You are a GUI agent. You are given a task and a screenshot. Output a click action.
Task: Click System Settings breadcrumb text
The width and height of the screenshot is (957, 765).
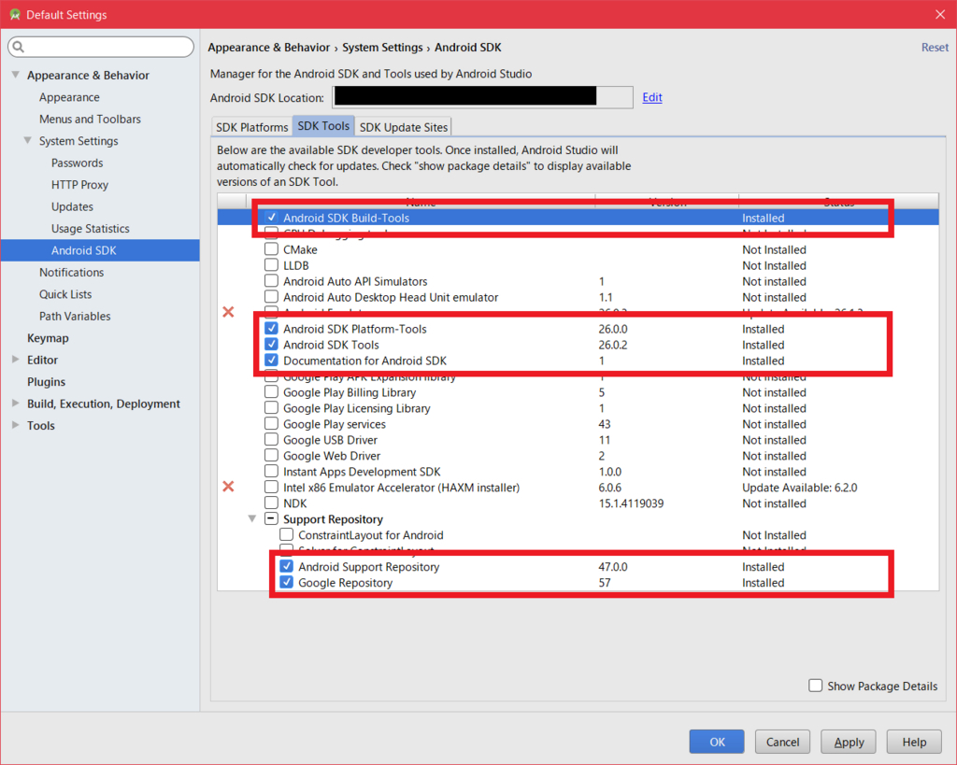pyautogui.click(x=382, y=48)
